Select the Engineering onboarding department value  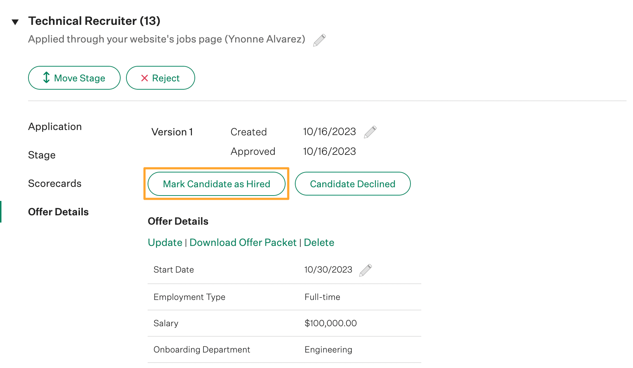(328, 350)
